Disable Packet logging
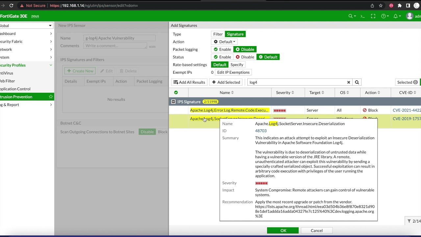Screen dimensions: 421x237 click(245, 49)
